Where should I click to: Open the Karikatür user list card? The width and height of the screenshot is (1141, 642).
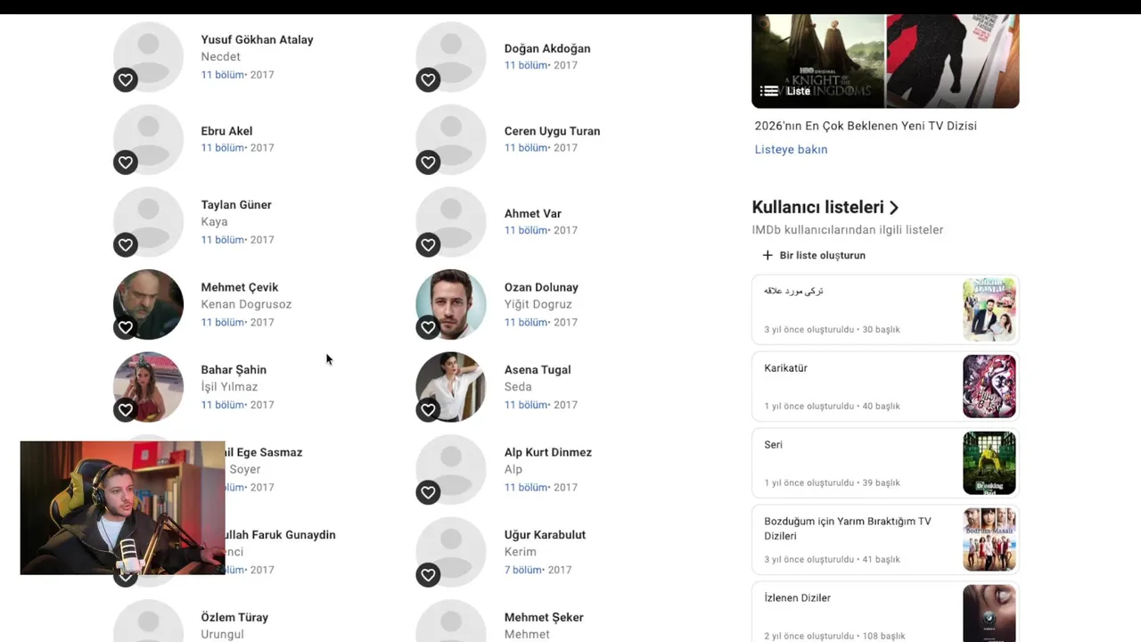(x=885, y=386)
